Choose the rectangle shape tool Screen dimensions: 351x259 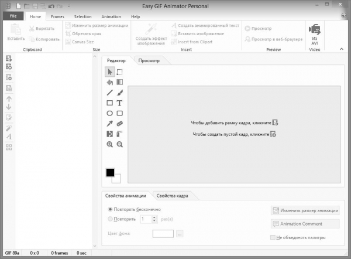[x=110, y=103]
